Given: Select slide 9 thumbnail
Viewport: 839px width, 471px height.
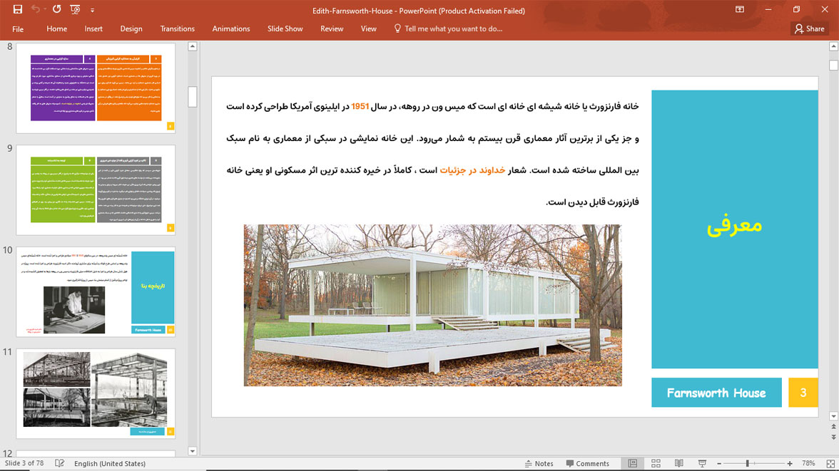Looking at the screenshot, I should (x=96, y=190).
